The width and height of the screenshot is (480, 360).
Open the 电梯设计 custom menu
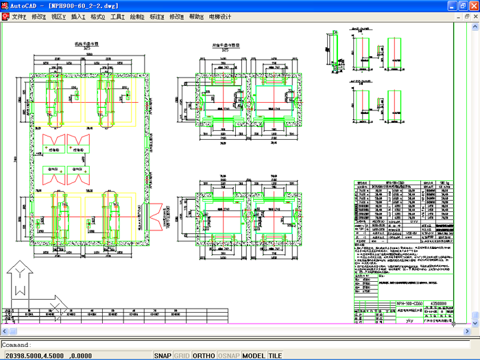[x=220, y=16]
